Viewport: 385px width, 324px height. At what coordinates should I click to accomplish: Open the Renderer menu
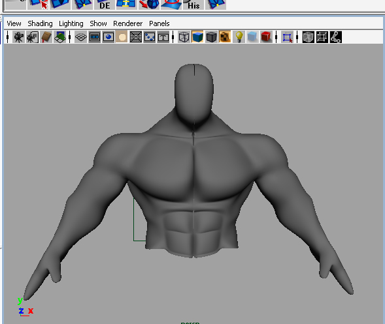pos(127,23)
